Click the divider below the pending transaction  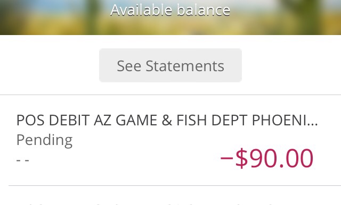(x=175, y=185)
